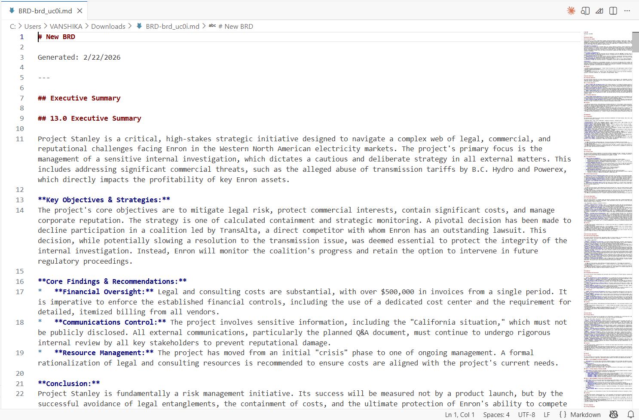Select the BRD-brd_uc0i.md editor tab
The width and height of the screenshot is (639, 420).
click(x=45, y=11)
